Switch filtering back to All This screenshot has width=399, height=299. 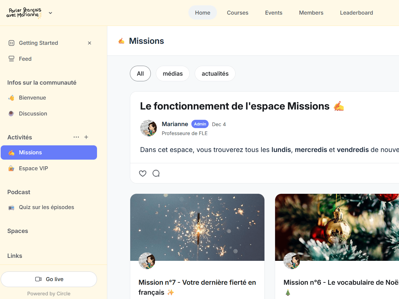click(140, 73)
